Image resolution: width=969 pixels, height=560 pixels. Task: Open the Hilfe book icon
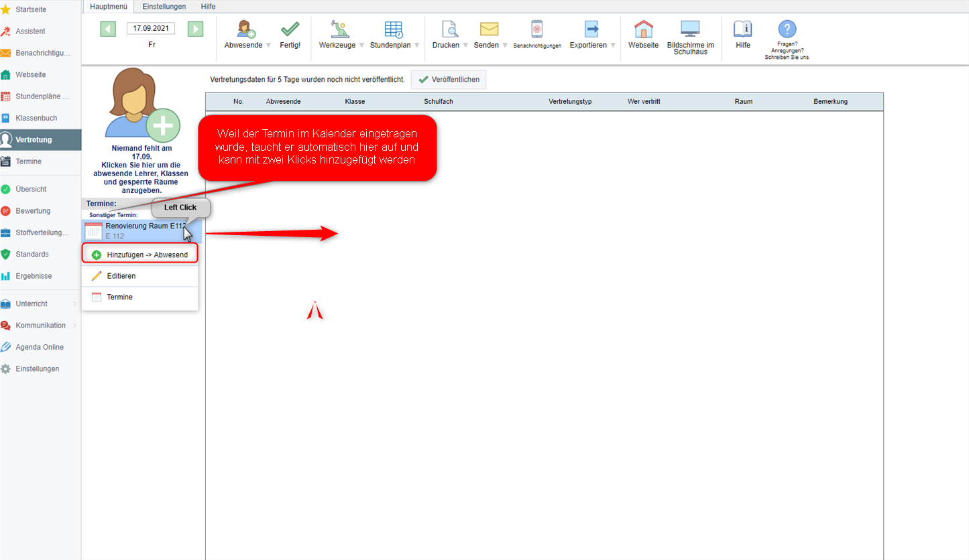click(742, 29)
